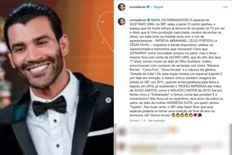
Task: Click the white pocket square on jacket
Action: (100, 132)
